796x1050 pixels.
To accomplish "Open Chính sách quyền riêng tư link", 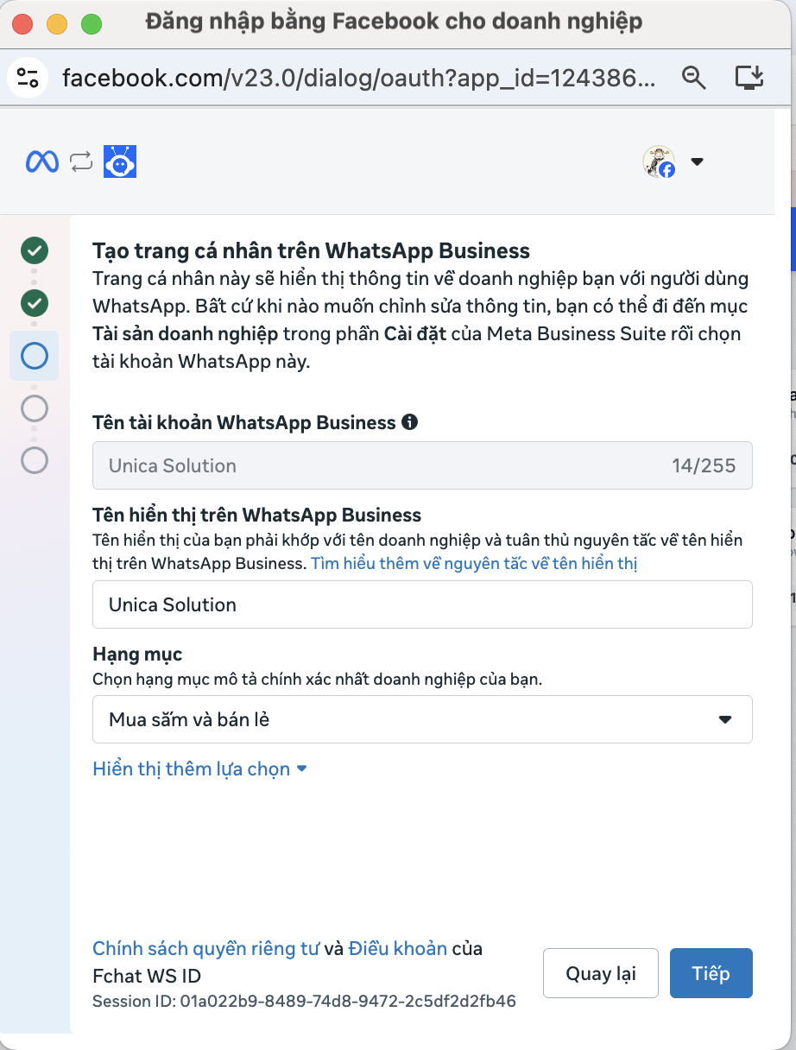I will pyautogui.click(x=206, y=948).
